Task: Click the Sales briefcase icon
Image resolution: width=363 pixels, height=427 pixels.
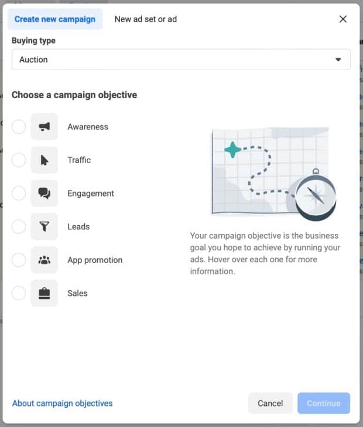Action: coord(44,294)
